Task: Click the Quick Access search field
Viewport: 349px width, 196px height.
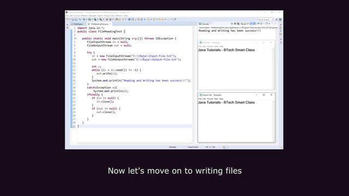Action: [265, 20]
